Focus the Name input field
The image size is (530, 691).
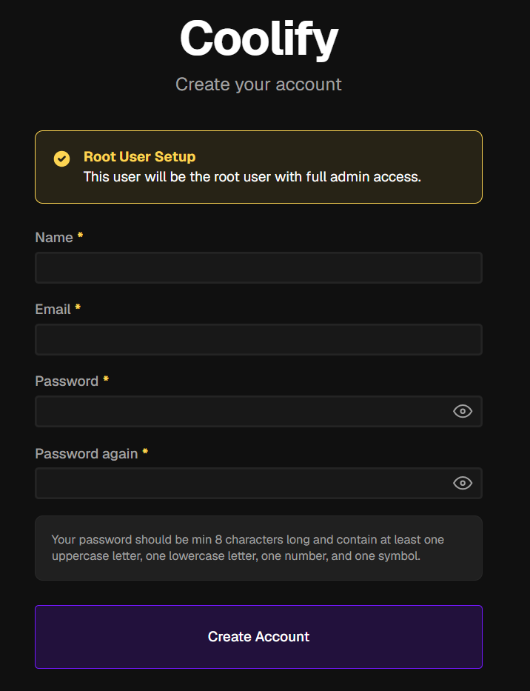pyautogui.click(x=258, y=267)
